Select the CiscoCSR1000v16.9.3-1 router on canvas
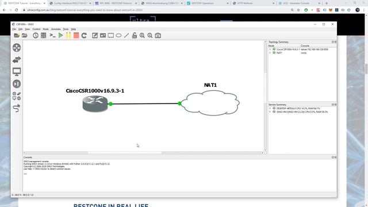The width and height of the screenshot is (368, 207). pos(95,104)
